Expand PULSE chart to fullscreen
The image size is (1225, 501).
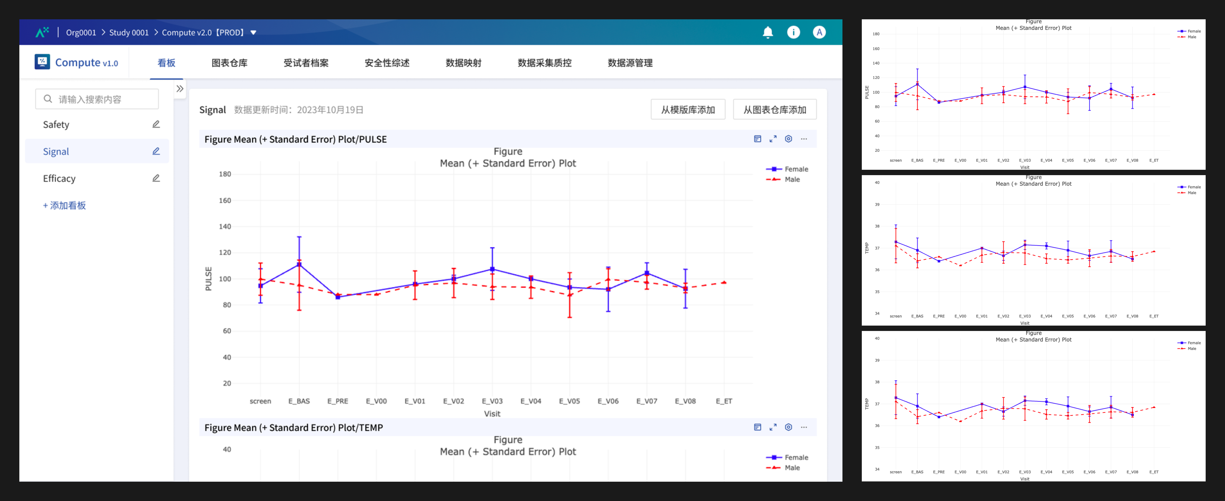773,139
